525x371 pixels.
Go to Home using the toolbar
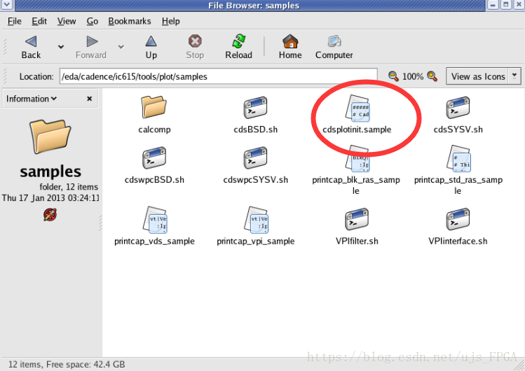pyautogui.click(x=290, y=47)
